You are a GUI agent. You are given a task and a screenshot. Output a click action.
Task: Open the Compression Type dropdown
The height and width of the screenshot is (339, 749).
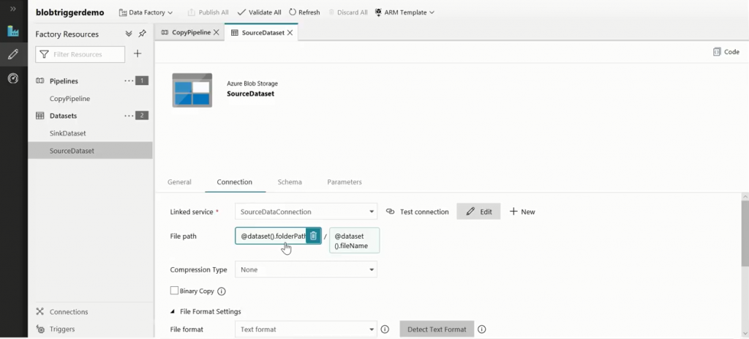coord(306,269)
